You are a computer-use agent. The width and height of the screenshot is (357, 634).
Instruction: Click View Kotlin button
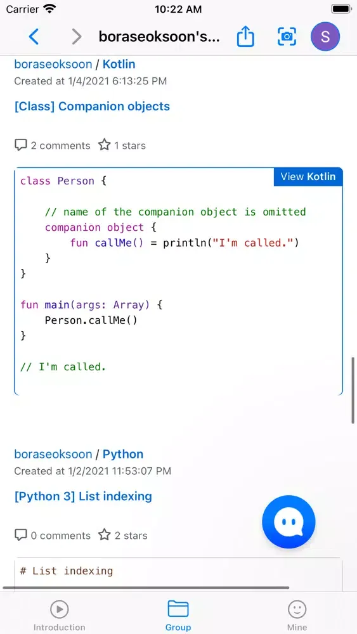308,177
